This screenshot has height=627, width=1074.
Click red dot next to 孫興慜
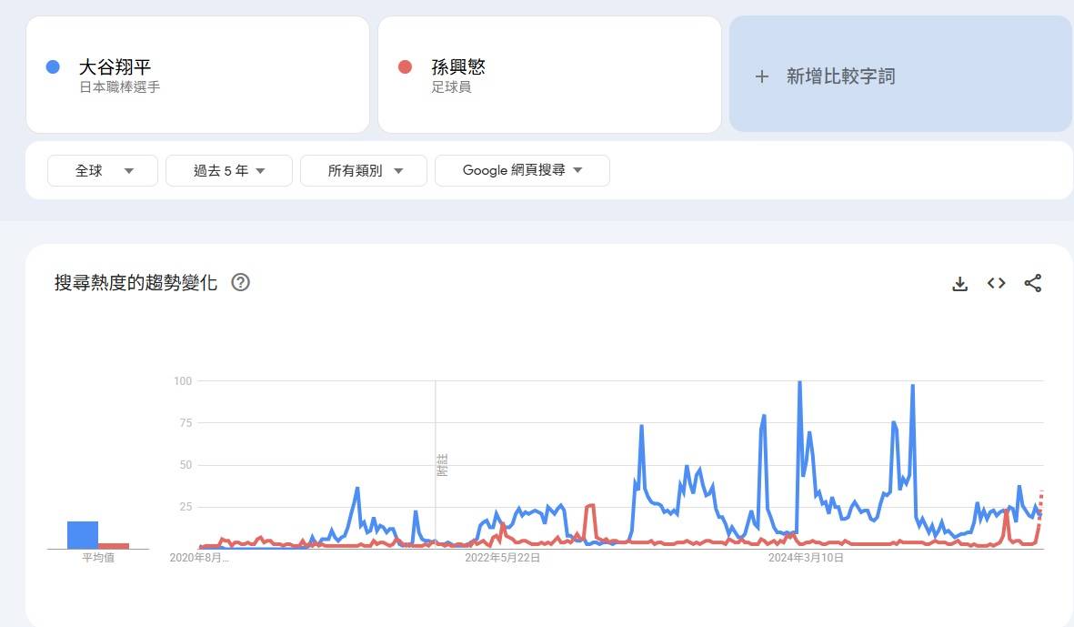click(405, 66)
